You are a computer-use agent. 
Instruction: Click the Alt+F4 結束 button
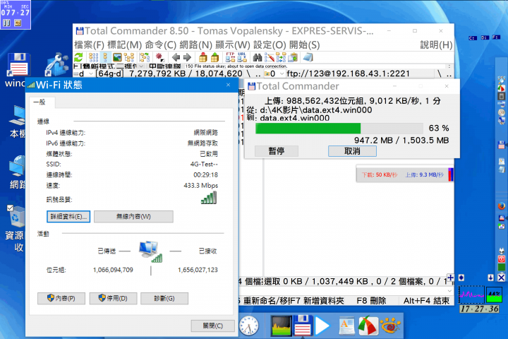426,301
